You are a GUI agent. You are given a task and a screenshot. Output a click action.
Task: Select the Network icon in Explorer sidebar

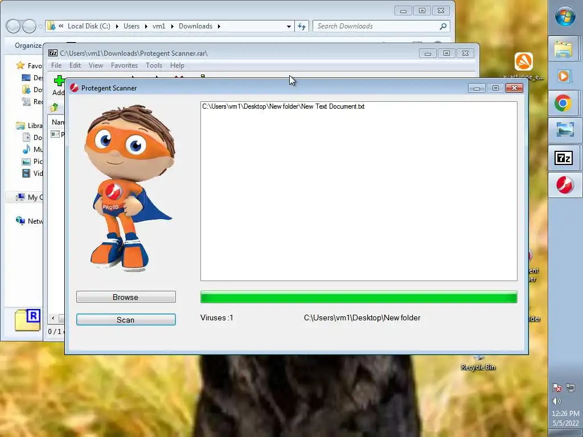(x=20, y=221)
